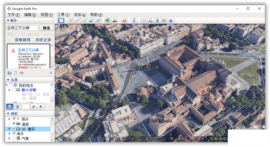
Task: Click the search input field containing 拉特兰方尖碑
Action: click(22, 28)
